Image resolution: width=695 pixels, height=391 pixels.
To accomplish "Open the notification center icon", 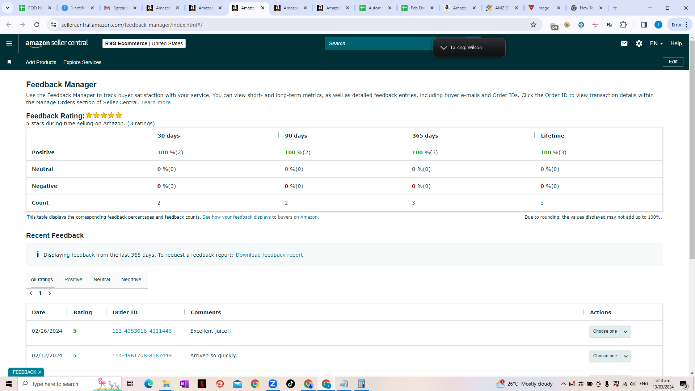I will [x=684, y=384].
